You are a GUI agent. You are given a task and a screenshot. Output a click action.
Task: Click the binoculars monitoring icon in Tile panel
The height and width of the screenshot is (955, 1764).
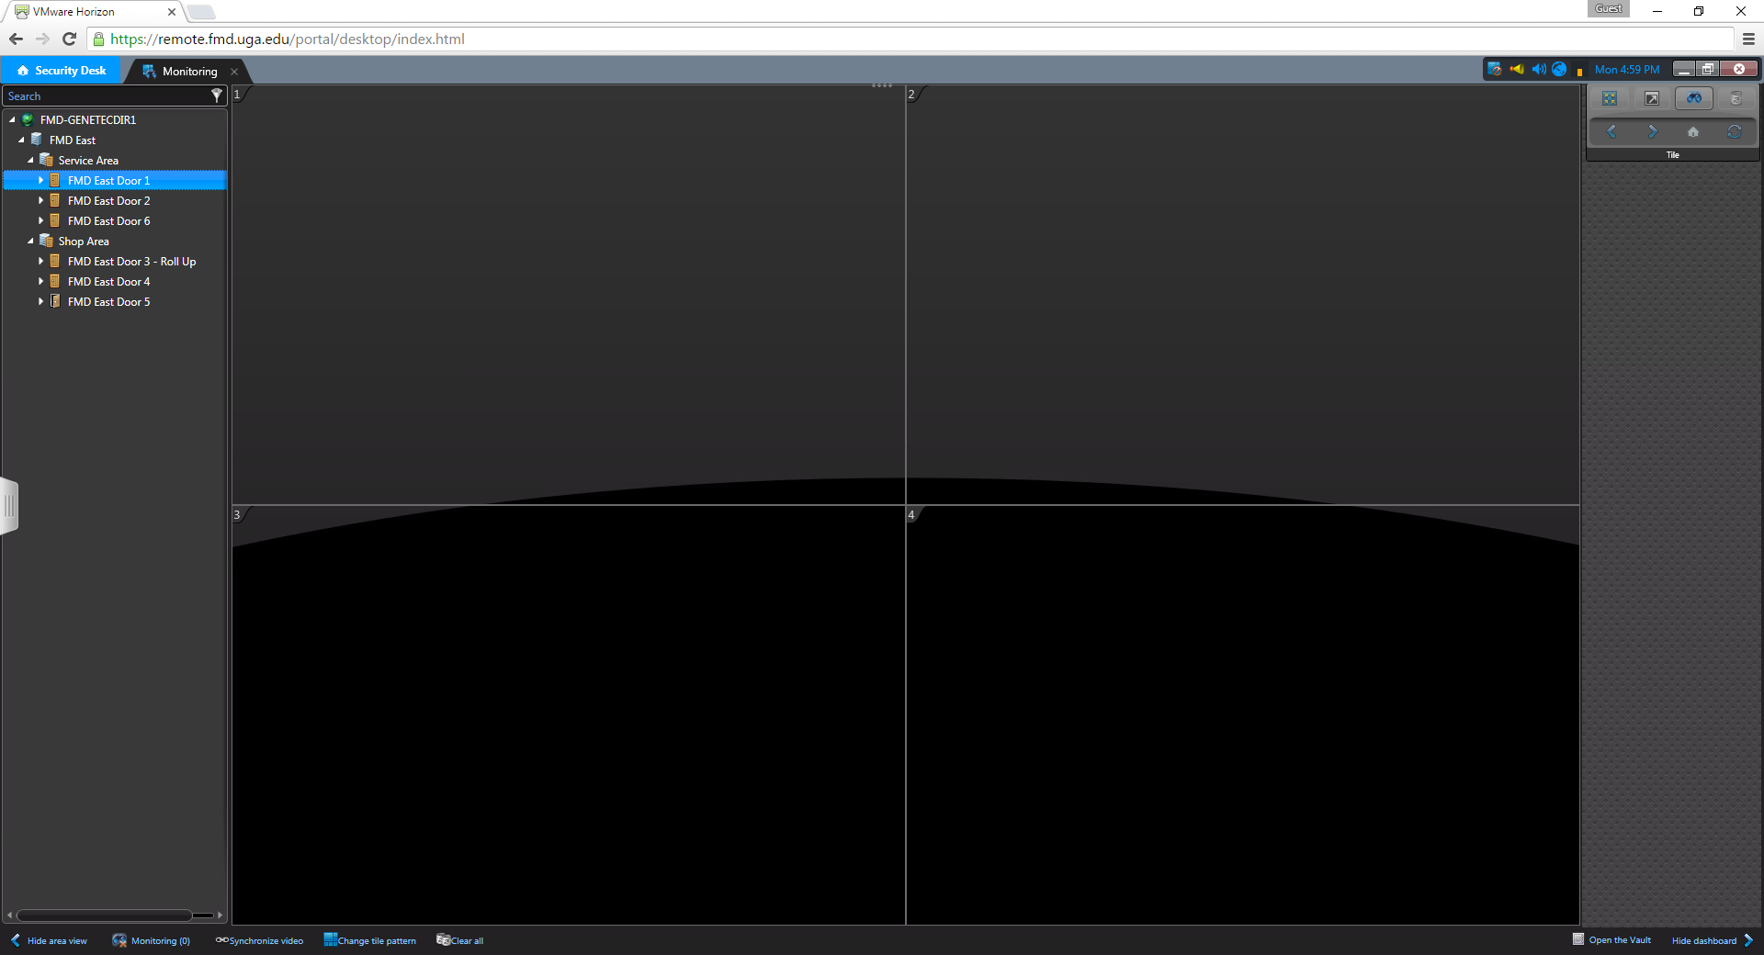[1693, 98]
